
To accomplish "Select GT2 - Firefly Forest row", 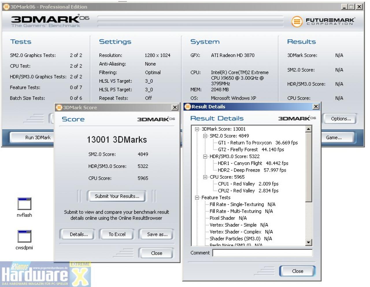I will [251, 150].
